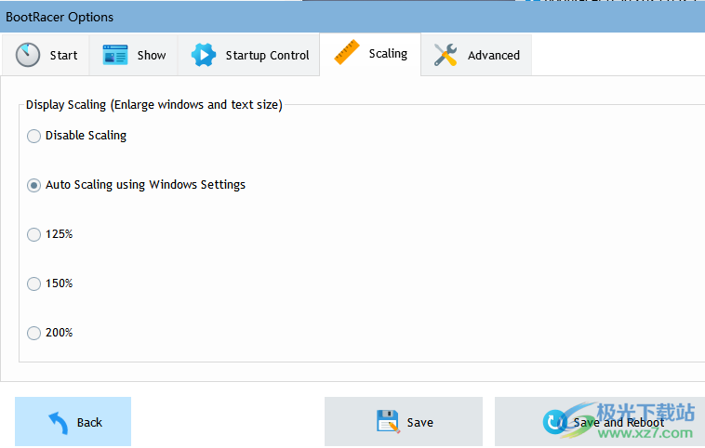Click the blue back arrow icon
This screenshot has width=705, height=448.
(59, 423)
